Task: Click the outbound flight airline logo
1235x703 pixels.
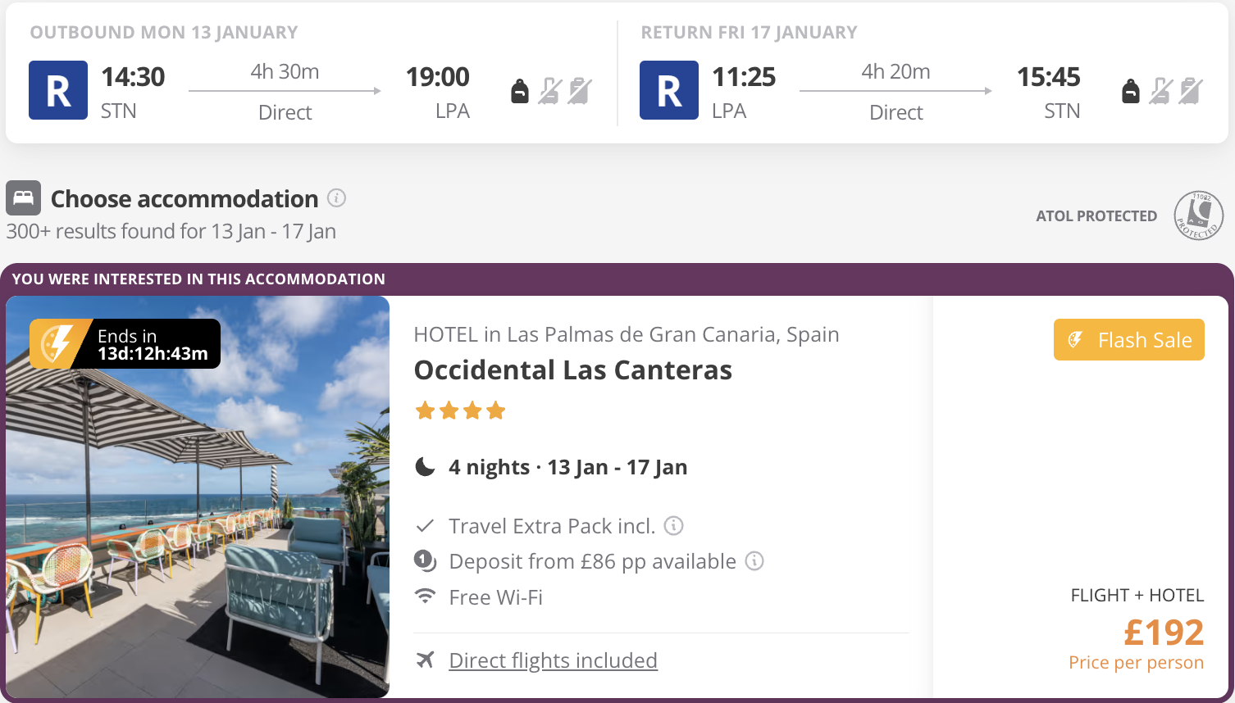Action: click(x=58, y=90)
